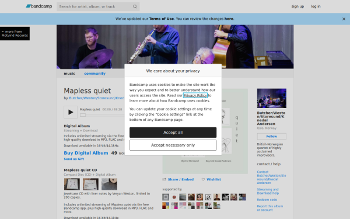This screenshot has width=350, height=219.
Task: Open second Mapless quiet CD photo thumbnail
Action: 90,184
